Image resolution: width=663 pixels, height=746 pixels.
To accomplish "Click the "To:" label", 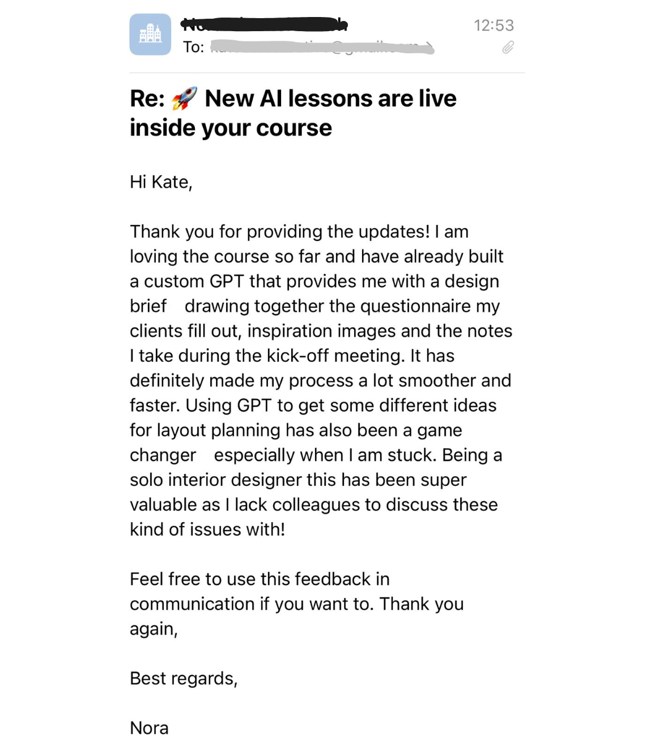I will point(193,48).
